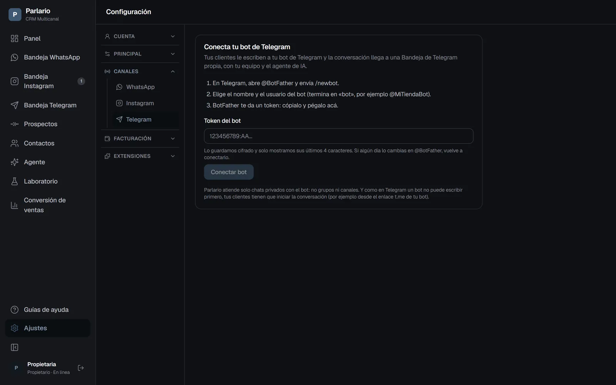The width and height of the screenshot is (616, 385).
Task: Click the Contactos sidebar label
Action: pos(39,143)
